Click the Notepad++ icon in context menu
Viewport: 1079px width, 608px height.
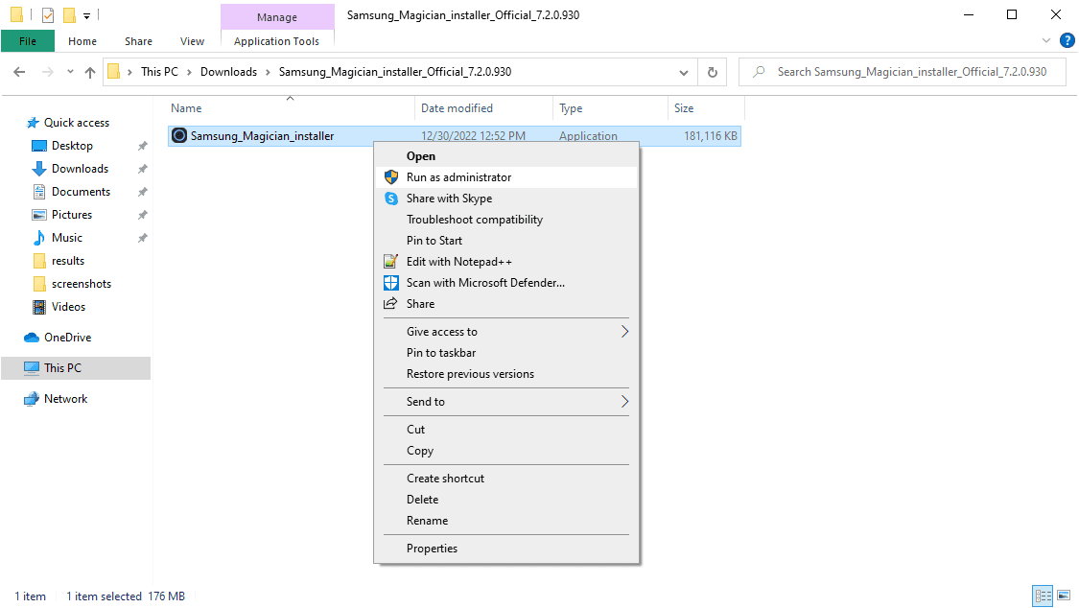click(390, 262)
